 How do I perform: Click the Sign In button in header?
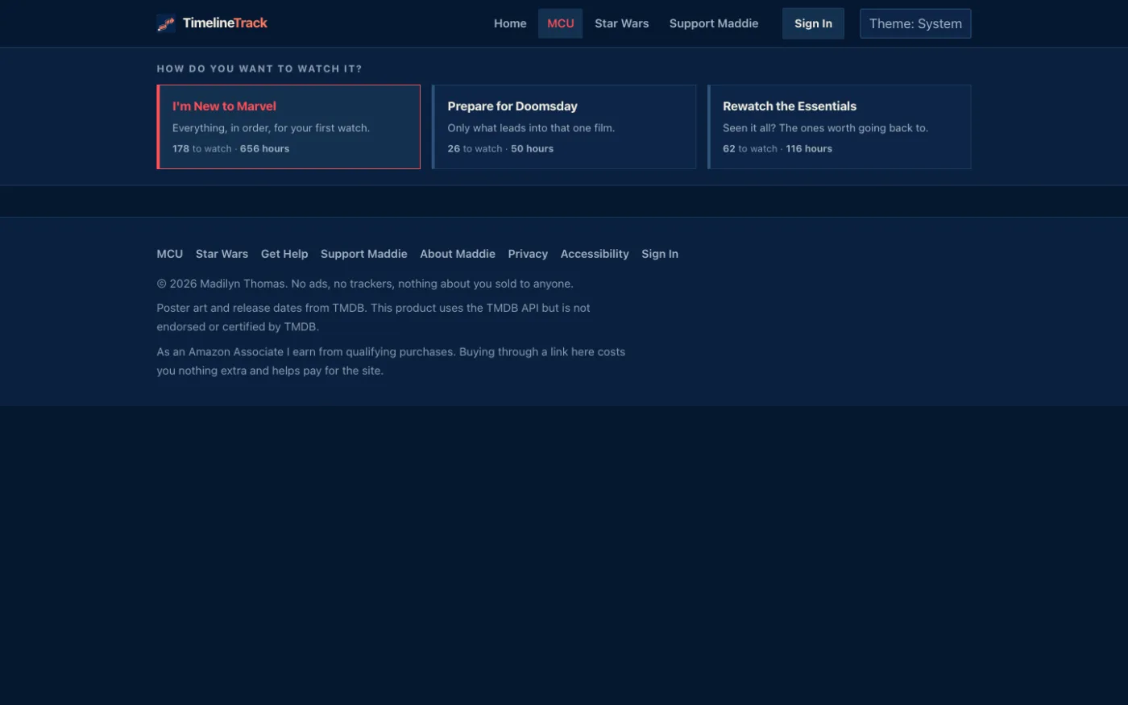click(813, 23)
